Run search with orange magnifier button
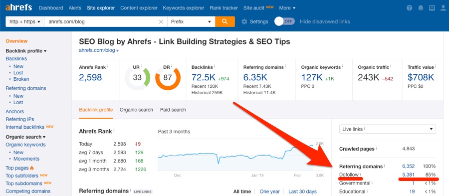Viewport: 449px width, 196px height. (x=225, y=21)
